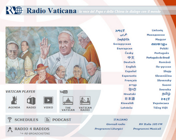Screen dimensions: 176x140
Task: Open RADIO 4 RADIOS link
Action: pos(32,129)
